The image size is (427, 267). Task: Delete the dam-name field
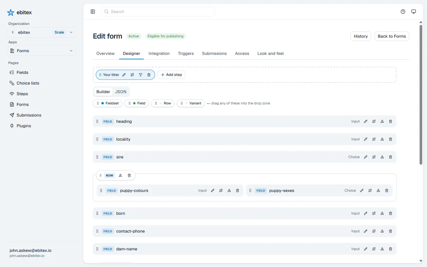391,249
